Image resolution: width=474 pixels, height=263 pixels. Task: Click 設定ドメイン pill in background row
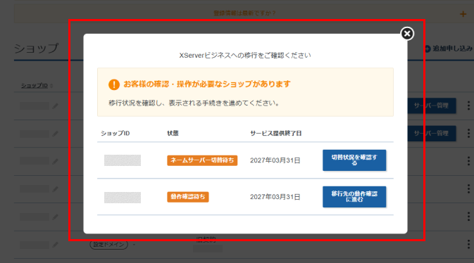[109, 244]
